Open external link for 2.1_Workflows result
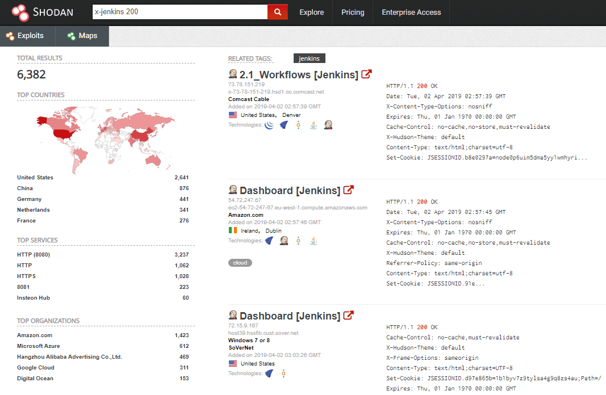606x395 pixels. 367,74
